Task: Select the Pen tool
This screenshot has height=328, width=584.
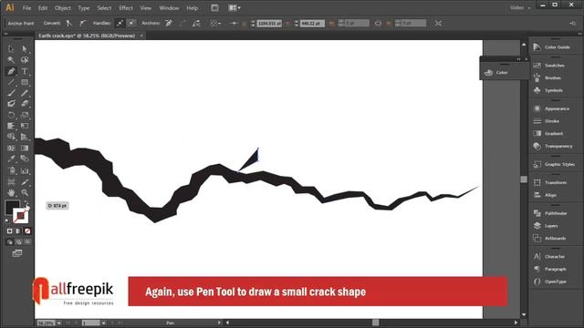Action: (11, 71)
